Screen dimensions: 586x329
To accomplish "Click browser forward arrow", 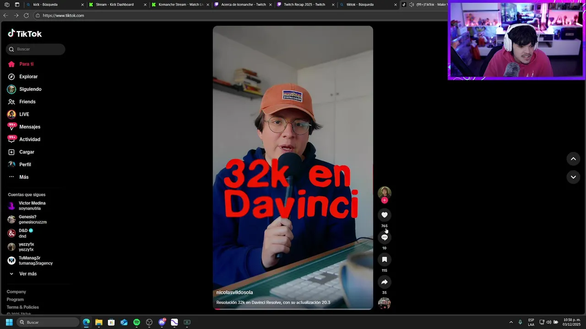I will tap(16, 16).
